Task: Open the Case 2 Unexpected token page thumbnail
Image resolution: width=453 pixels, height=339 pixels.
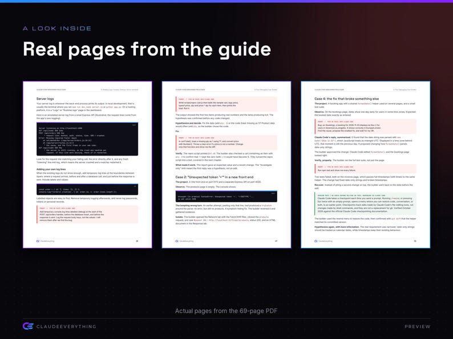Action: (226, 165)
